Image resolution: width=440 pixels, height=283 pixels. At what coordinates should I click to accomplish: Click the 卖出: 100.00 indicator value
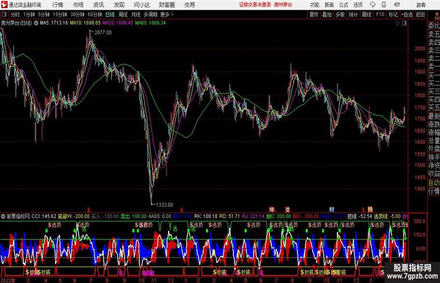pyautogui.click(x=134, y=216)
